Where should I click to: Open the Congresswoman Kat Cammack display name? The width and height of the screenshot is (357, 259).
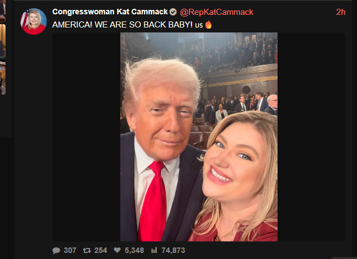pyautogui.click(x=110, y=12)
